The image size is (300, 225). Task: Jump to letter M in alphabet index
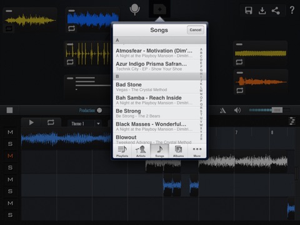click(201, 91)
